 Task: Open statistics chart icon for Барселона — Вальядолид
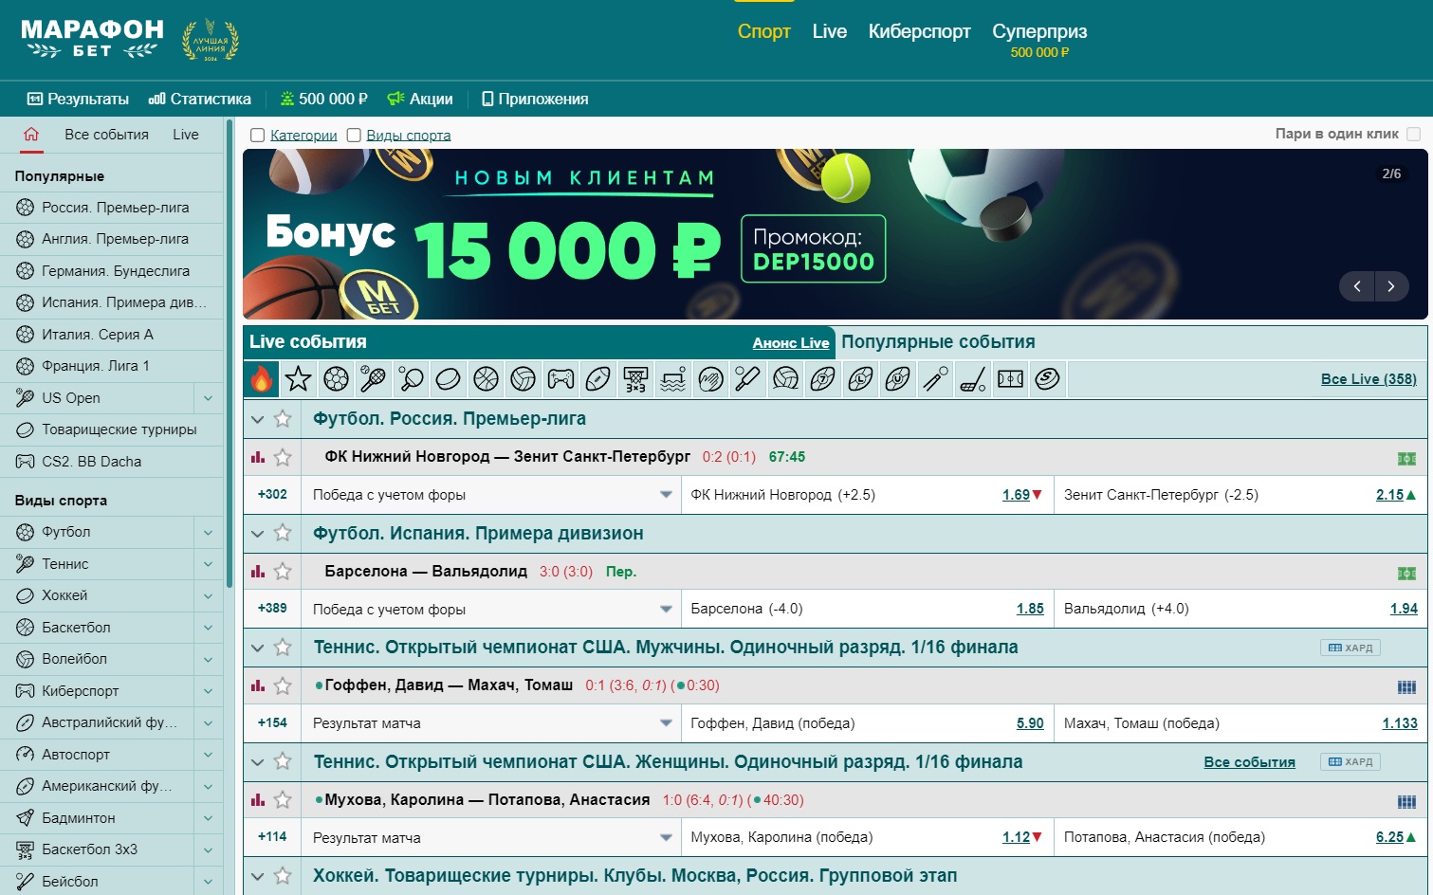[x=258, y=571]
